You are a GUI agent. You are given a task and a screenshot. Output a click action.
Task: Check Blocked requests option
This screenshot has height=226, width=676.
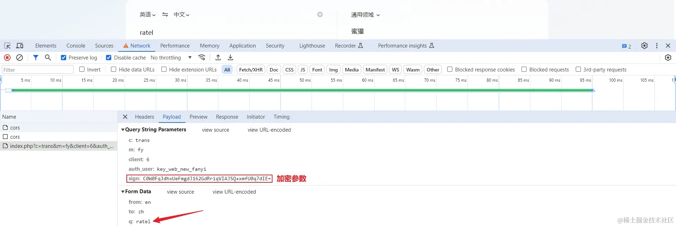(x=524, y=69)
